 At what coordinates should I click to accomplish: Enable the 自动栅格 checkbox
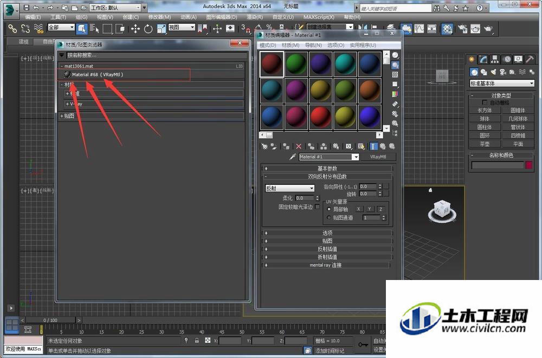[x=484, y=102]
